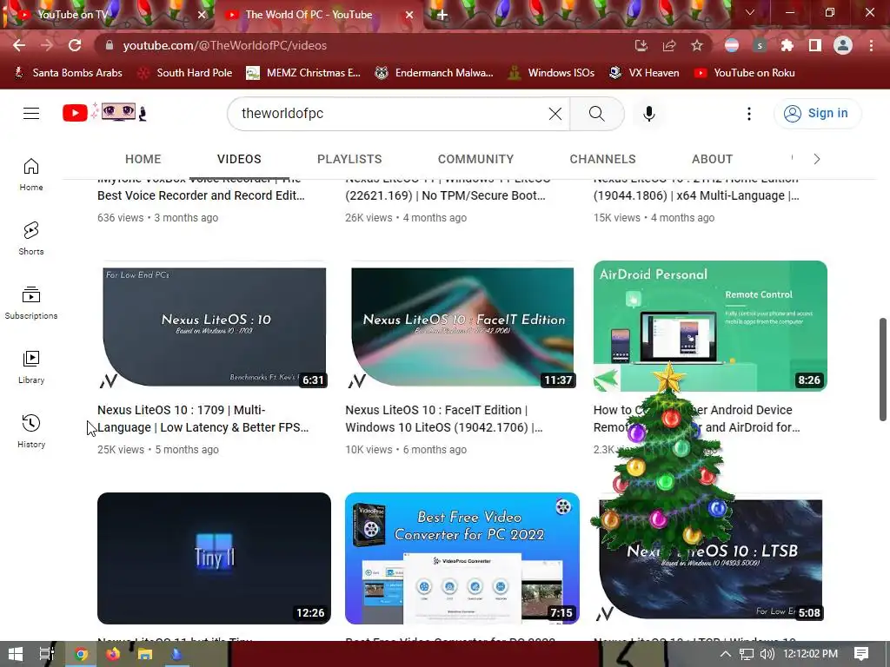Open the Chrome three-dot menu
This screenshot has width=890, height=667.
(x=871, y=45)
